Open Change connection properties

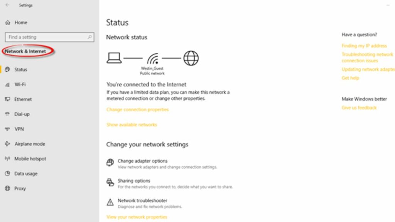tap(137, 109)
